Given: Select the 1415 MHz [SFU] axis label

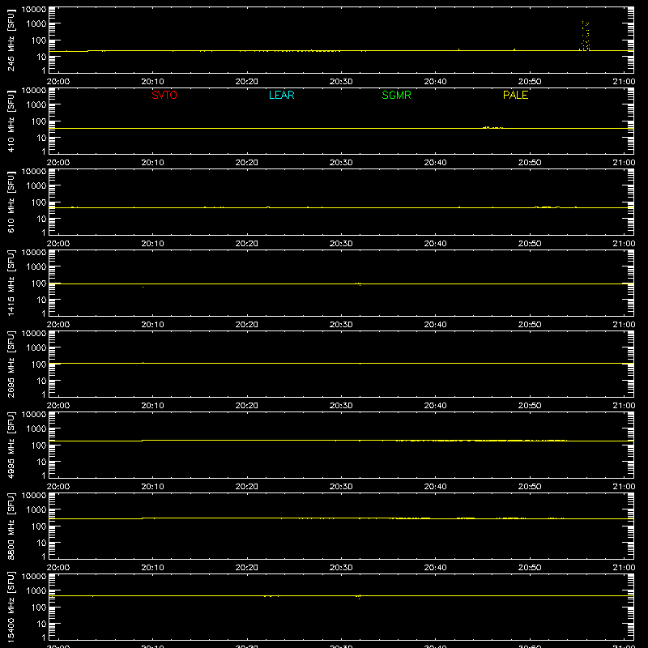Looking at the screenshot, I should point(11,283).
